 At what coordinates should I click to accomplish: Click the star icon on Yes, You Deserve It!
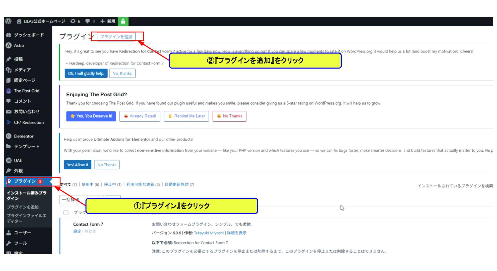click(73, 116)
